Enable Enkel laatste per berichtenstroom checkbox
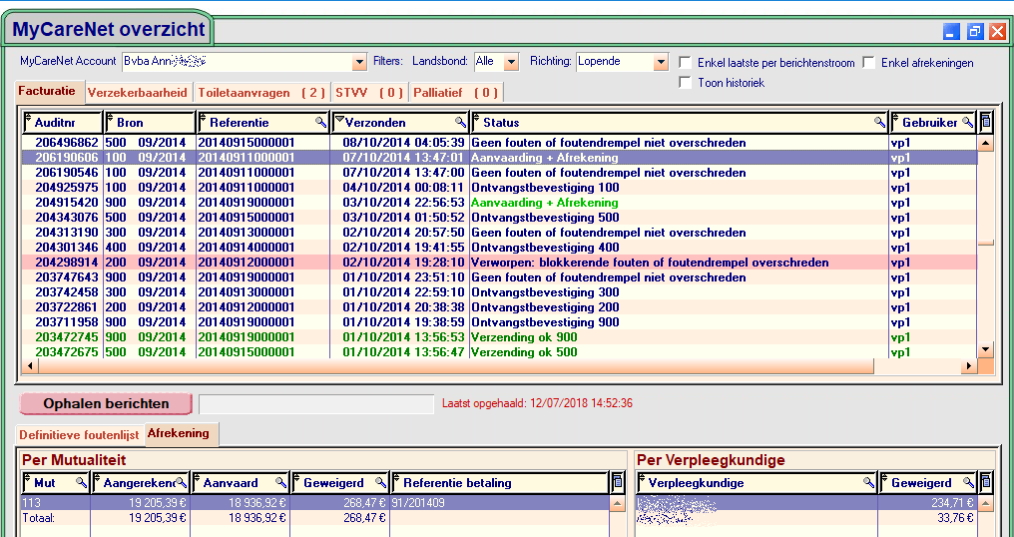1014x537 pixels. tap(685, 63)
